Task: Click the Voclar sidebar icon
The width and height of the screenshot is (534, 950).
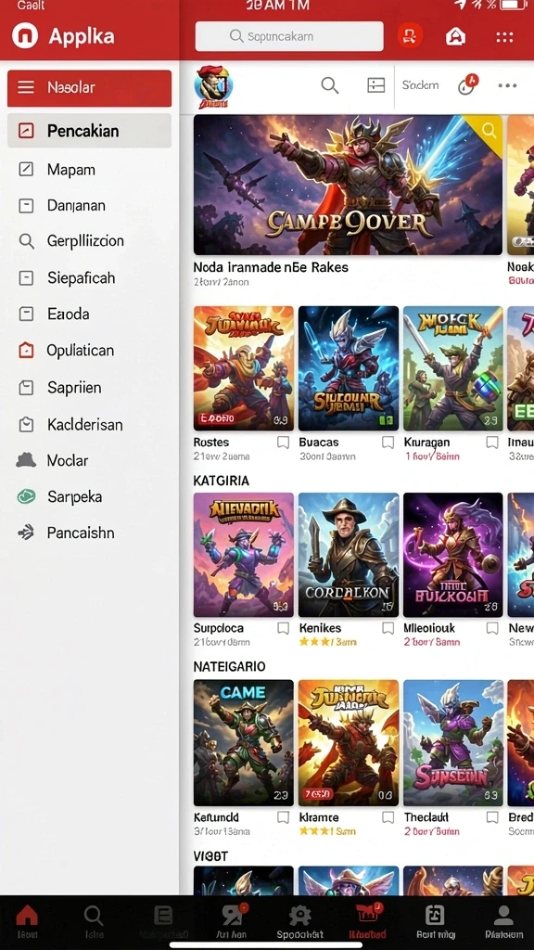Action: point(26,460)
